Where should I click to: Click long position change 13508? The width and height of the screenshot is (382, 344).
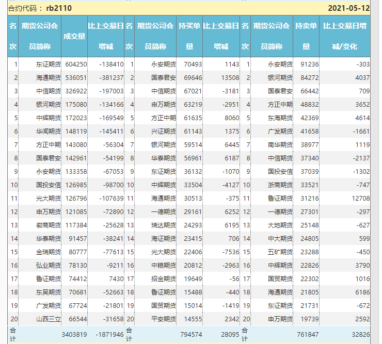pyautogui.click(x=230, y=78)
